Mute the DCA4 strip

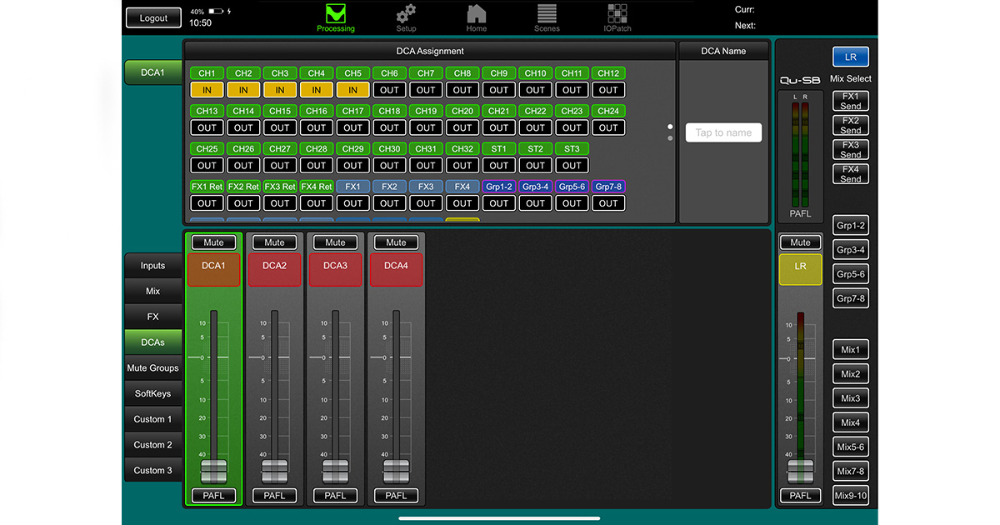pyautogui.click(x=396, y=242)
